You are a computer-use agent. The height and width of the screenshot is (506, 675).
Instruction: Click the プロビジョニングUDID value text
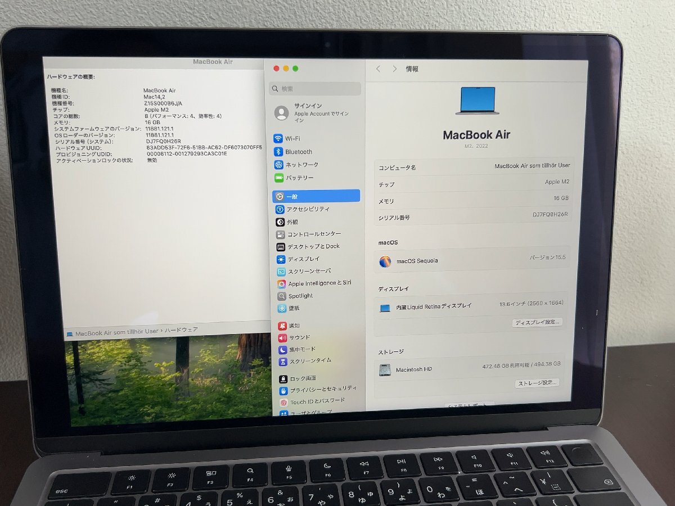(x=187, y=153)
